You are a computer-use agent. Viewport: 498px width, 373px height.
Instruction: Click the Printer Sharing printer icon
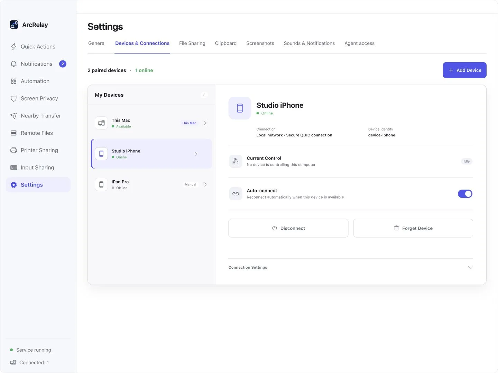13,150
